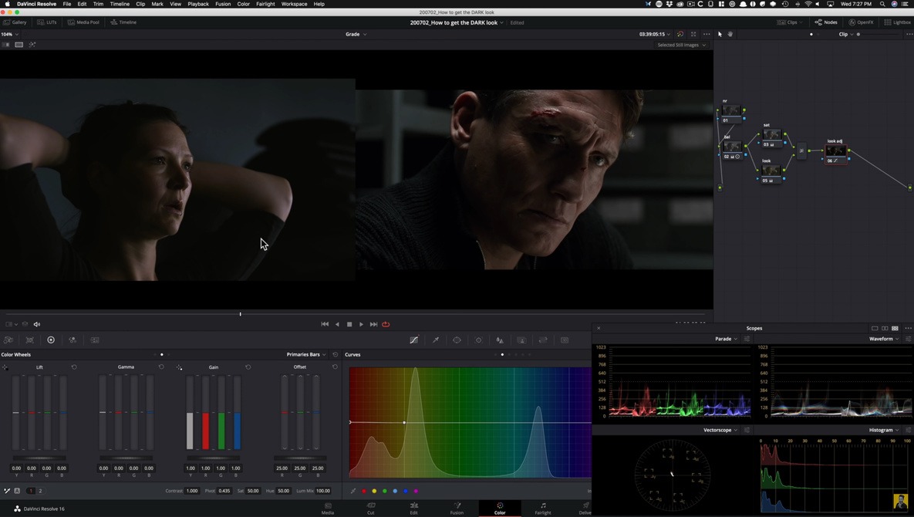914x517 pixels.
Task: Toggle the Gallery panel
Action: tap(15, 22)
